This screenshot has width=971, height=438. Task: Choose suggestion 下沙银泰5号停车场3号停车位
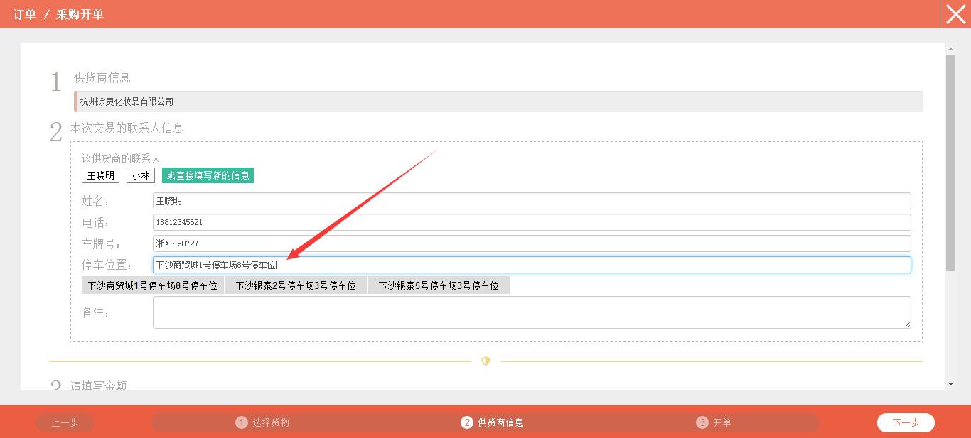[x=439, y=285]
